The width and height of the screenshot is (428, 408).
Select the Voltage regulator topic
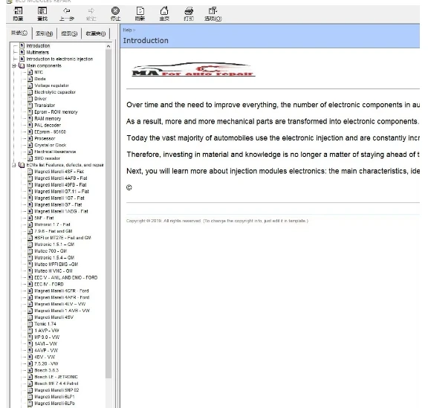(51, 85)
